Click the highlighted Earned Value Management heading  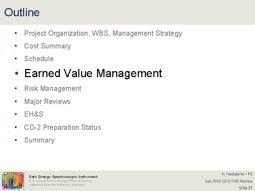point(93,73)
